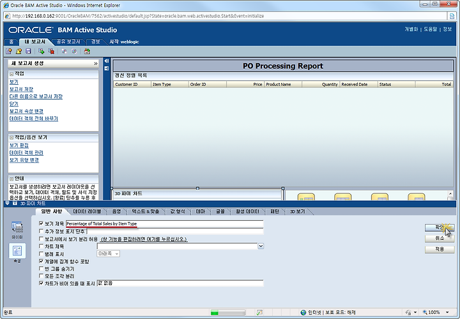
Task: Click the lower splitter arrow icon beside the report
Action: pos(107,68)
